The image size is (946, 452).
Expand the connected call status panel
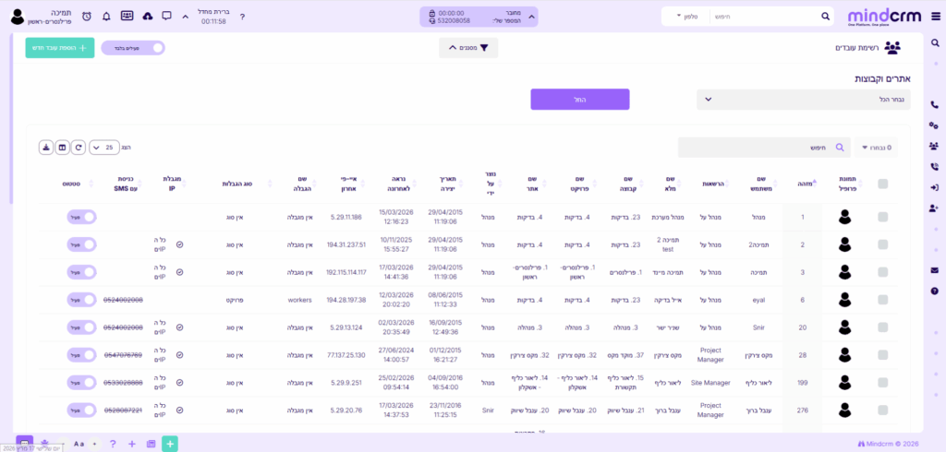(x=531, y=17)
